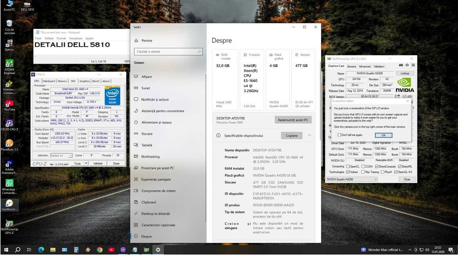Select Clipboard in the Settings sidebar
This screenshot has height=257, width=458.
click(168, 202)
